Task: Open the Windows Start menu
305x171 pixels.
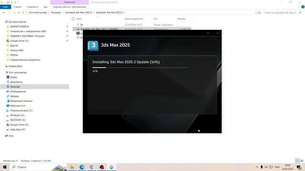Action: (5, 167)
